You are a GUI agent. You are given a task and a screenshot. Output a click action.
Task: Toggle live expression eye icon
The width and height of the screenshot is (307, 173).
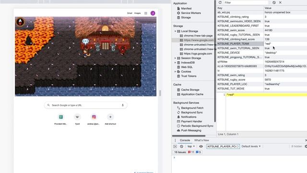pos(201,147)
